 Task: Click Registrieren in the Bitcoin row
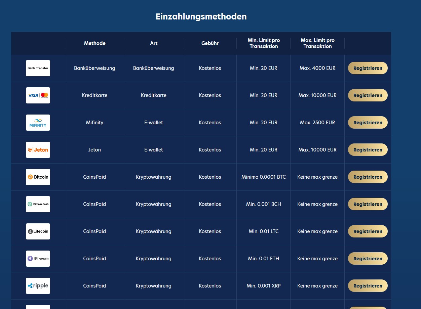[368, 177]
